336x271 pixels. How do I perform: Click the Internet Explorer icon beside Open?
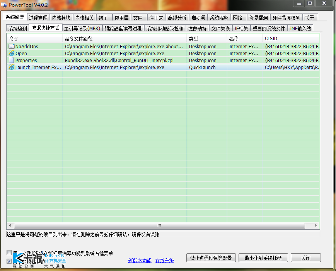pyautogui.click(x=11, y=53)
